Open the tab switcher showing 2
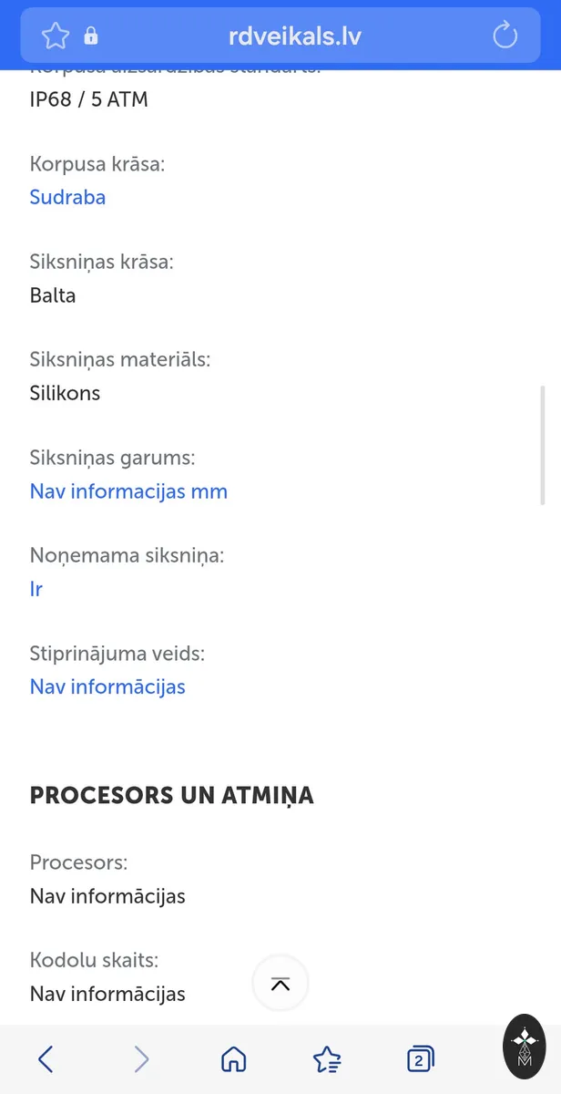The width and height of the screenshot is (561, 1094). (420, 1058)
